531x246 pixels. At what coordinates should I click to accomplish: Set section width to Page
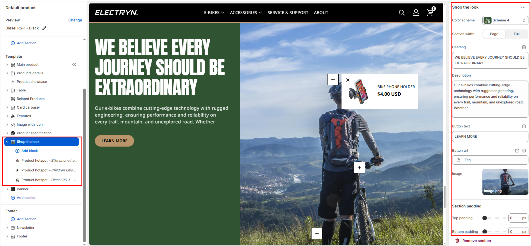[494, 34]
